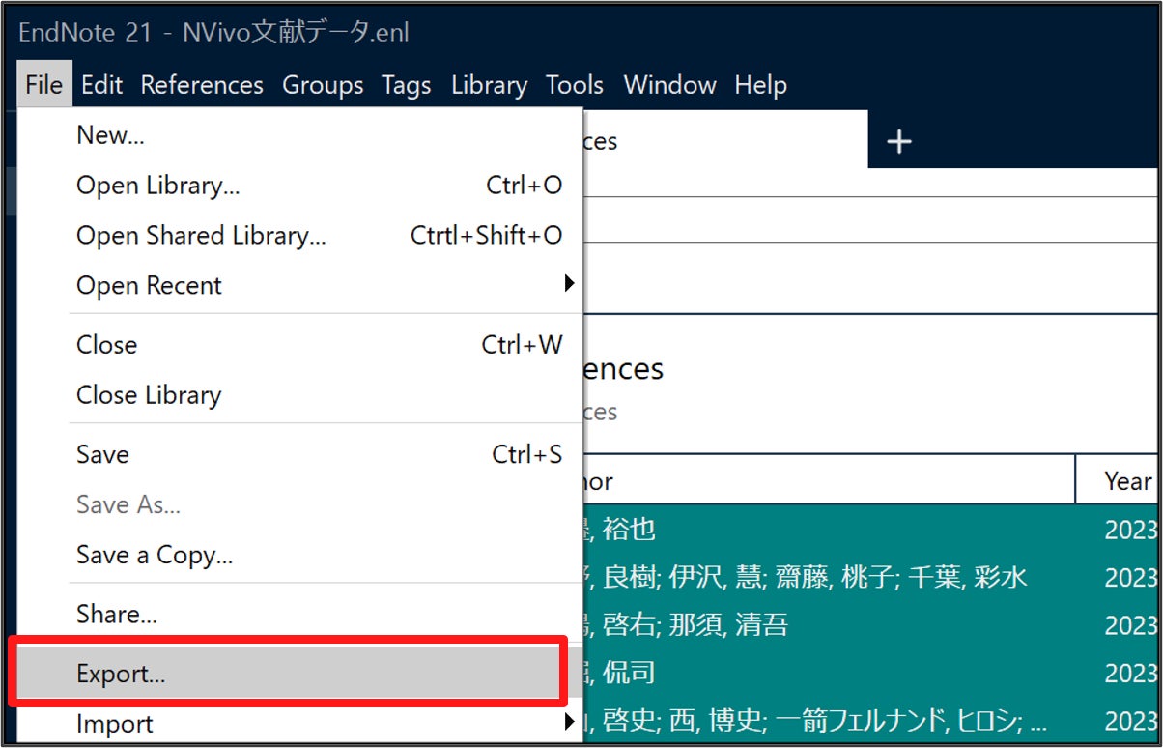The height and width of the screenshot is (748, 1163).
Task: Select the row containing 伊沢, 慧
Action: point(870,577)
